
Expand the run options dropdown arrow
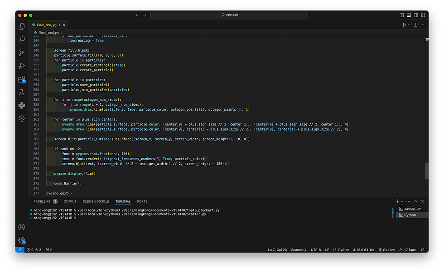tap(409, 25)
